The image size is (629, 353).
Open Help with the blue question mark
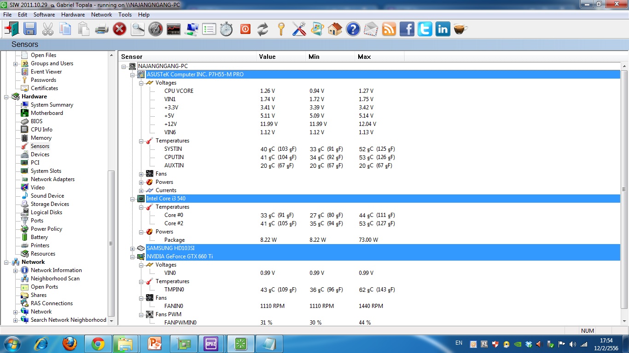point(353,29)
